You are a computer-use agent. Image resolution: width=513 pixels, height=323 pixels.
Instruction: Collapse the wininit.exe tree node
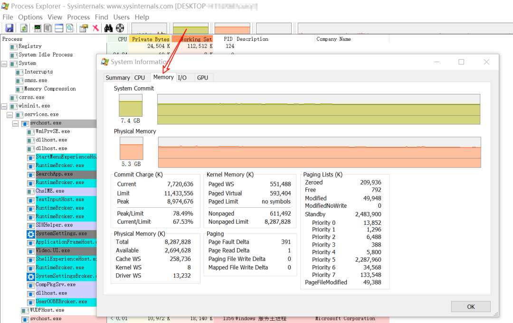point(4,106)
